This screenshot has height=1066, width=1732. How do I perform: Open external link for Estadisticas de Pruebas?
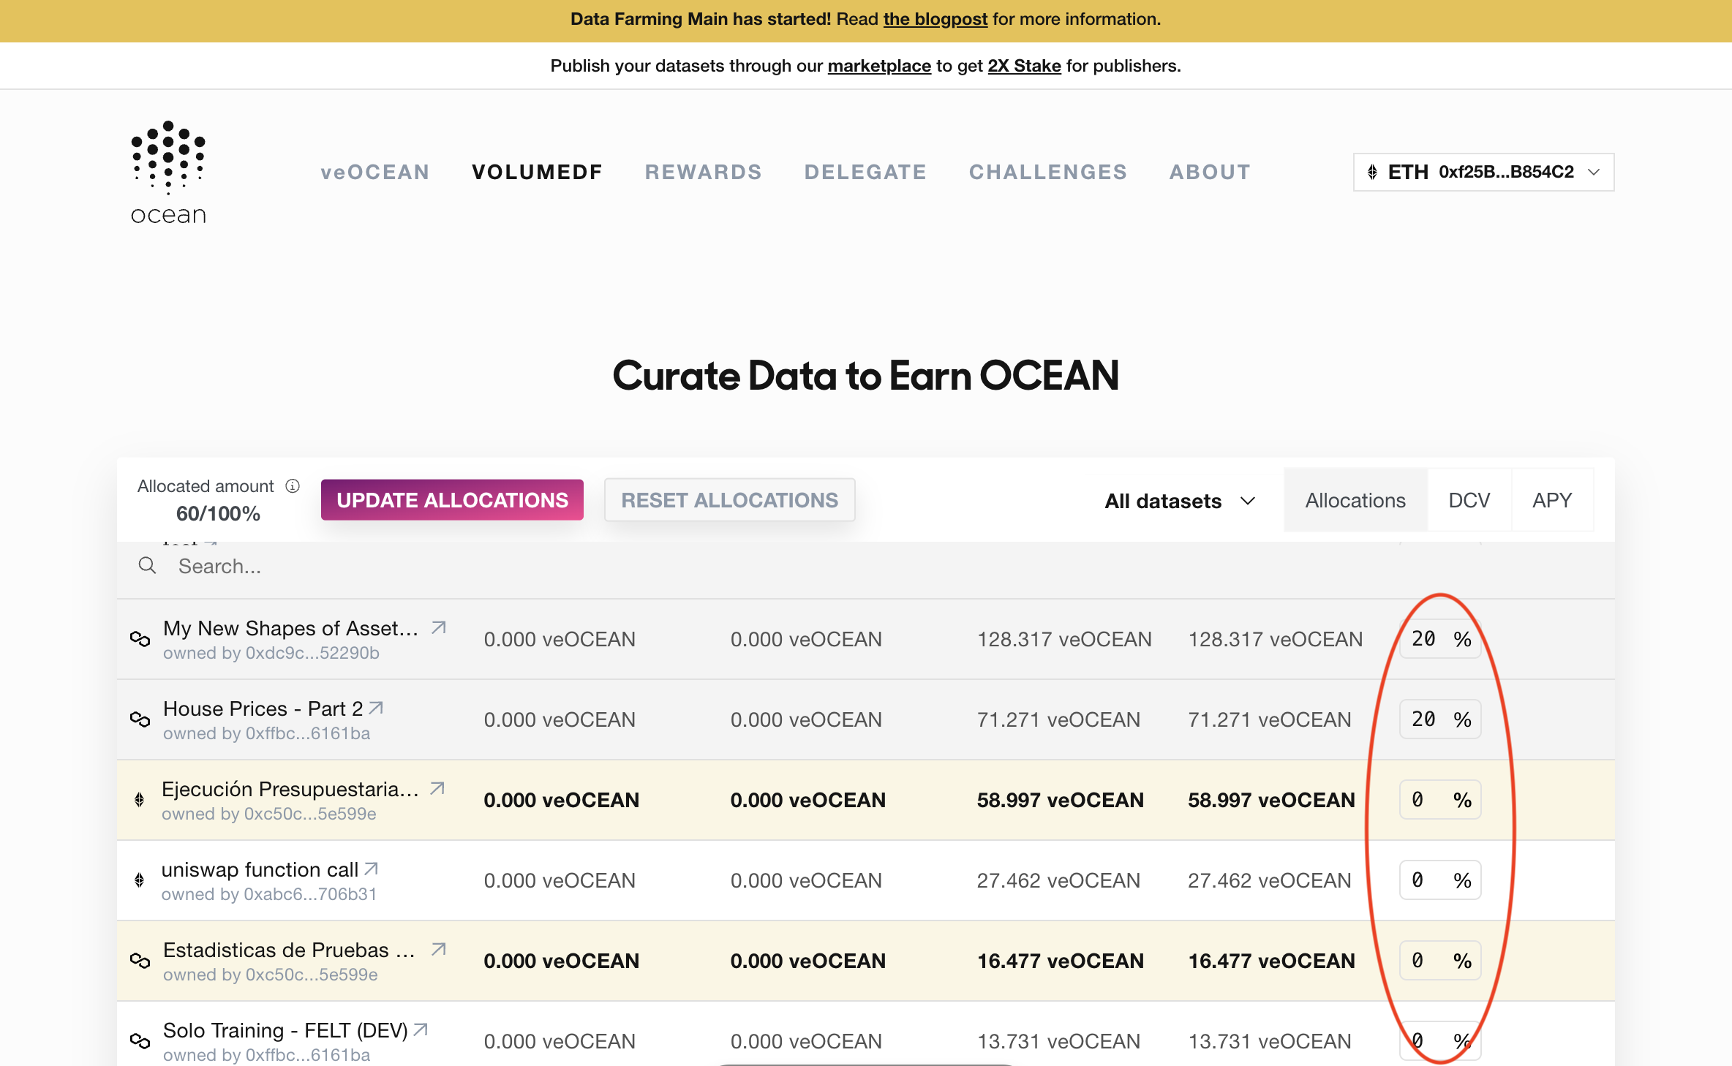click(439, 949)
